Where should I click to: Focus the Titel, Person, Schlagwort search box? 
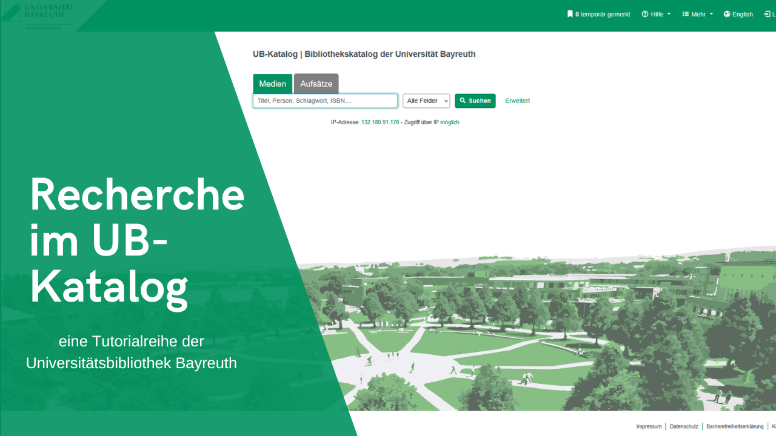coord(326,101)
